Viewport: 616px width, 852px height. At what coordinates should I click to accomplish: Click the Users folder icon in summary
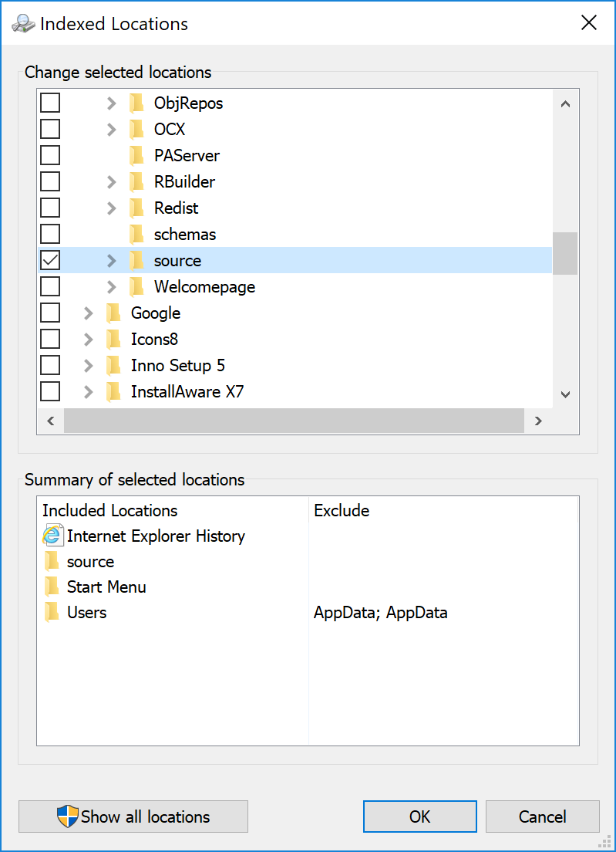(x=52, y=612)
